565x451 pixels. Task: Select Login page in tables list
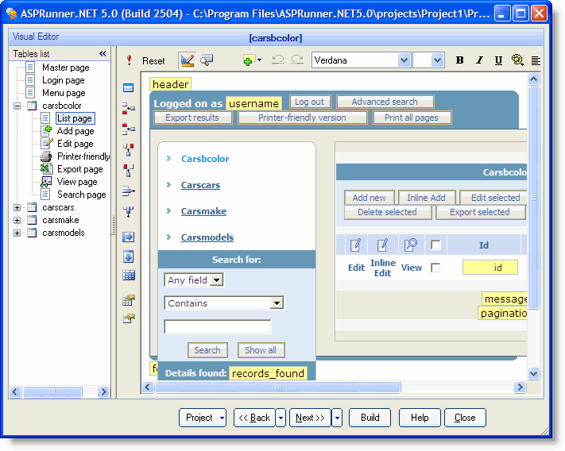click(64, 80)
